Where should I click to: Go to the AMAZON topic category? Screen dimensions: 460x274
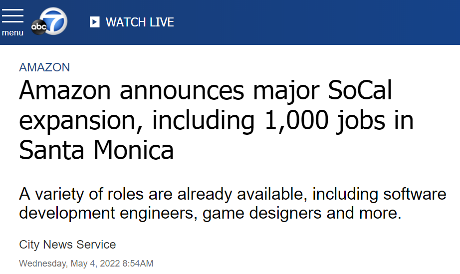click(44, 67)
